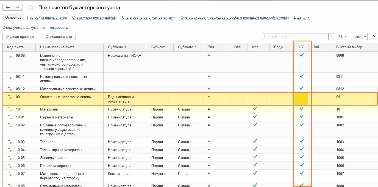Click the forward navigation arrow
Viewport: 378px width, 187px height.
[17, 8]
